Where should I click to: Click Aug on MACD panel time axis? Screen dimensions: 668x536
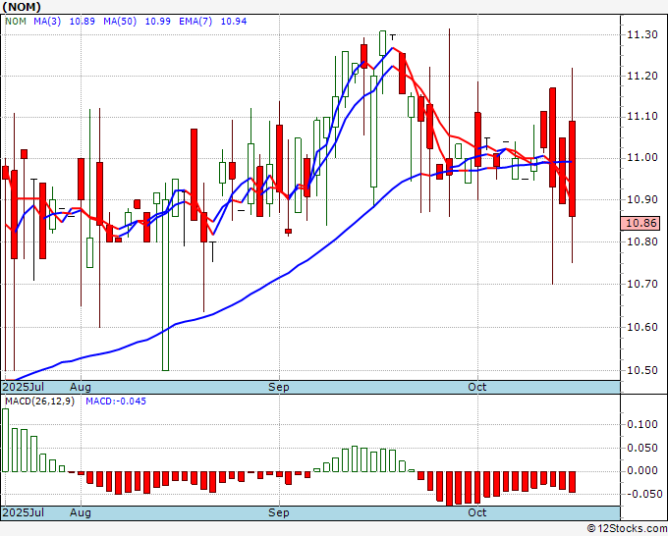[81, 512]
